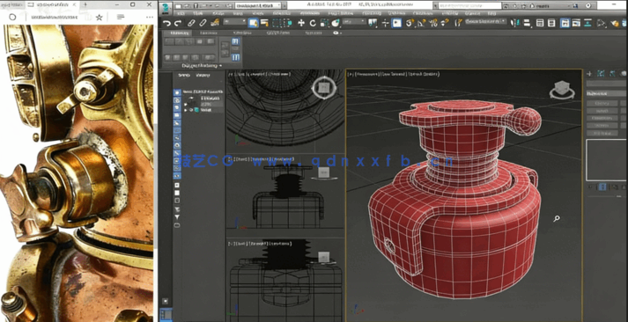
Task: Click the Use Pivot Point Center icon
Action: click(x=373, y=23)
